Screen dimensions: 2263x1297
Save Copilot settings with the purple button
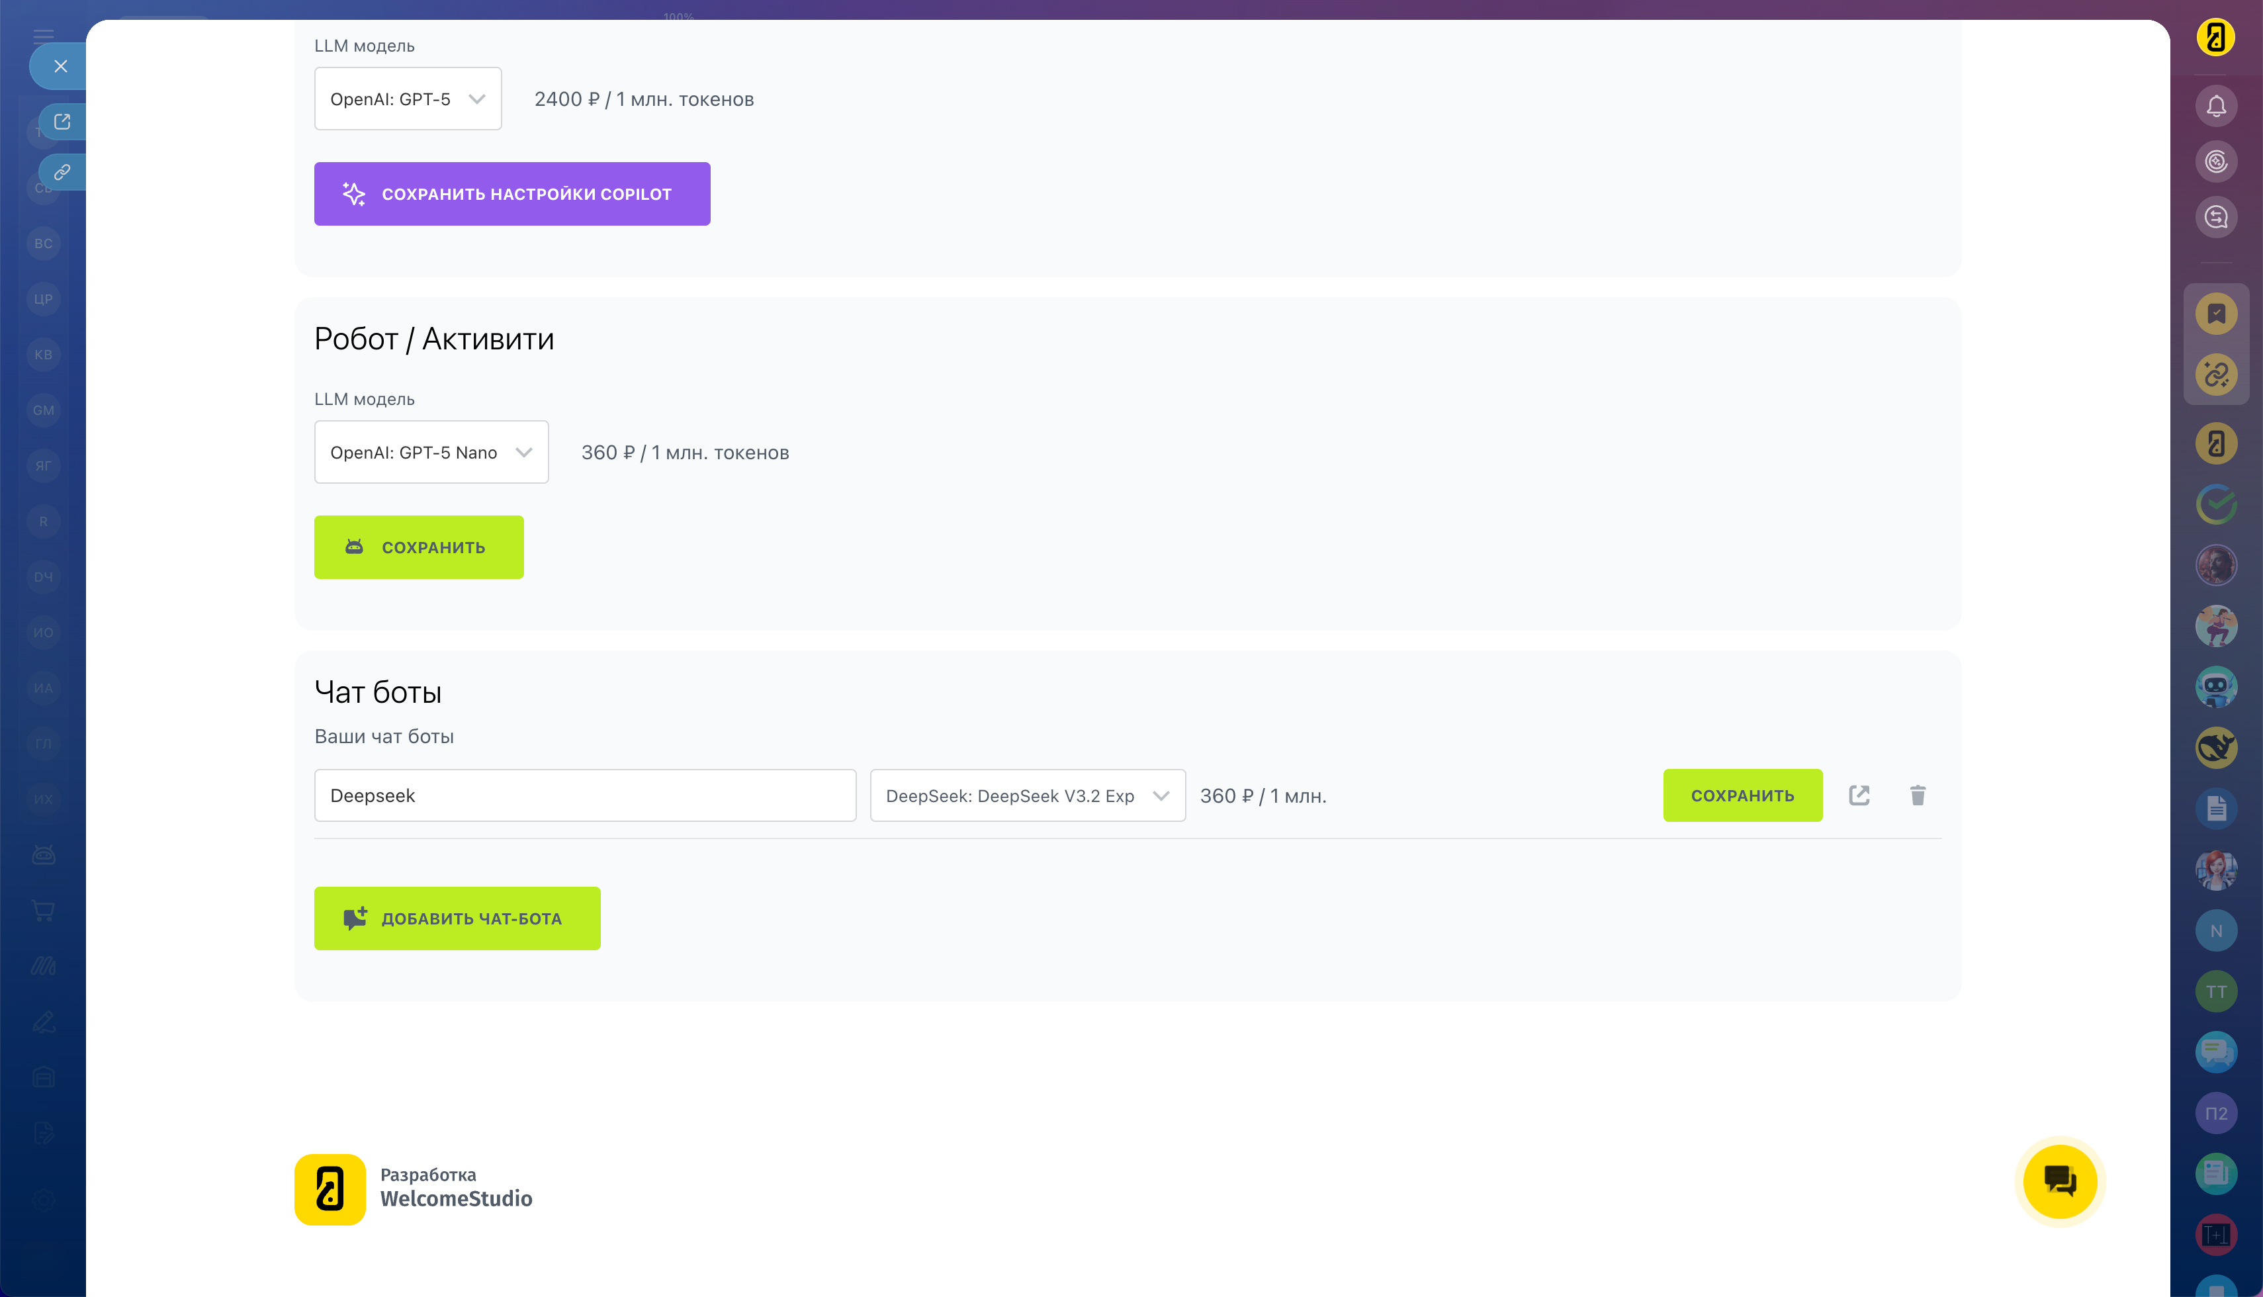512,194
